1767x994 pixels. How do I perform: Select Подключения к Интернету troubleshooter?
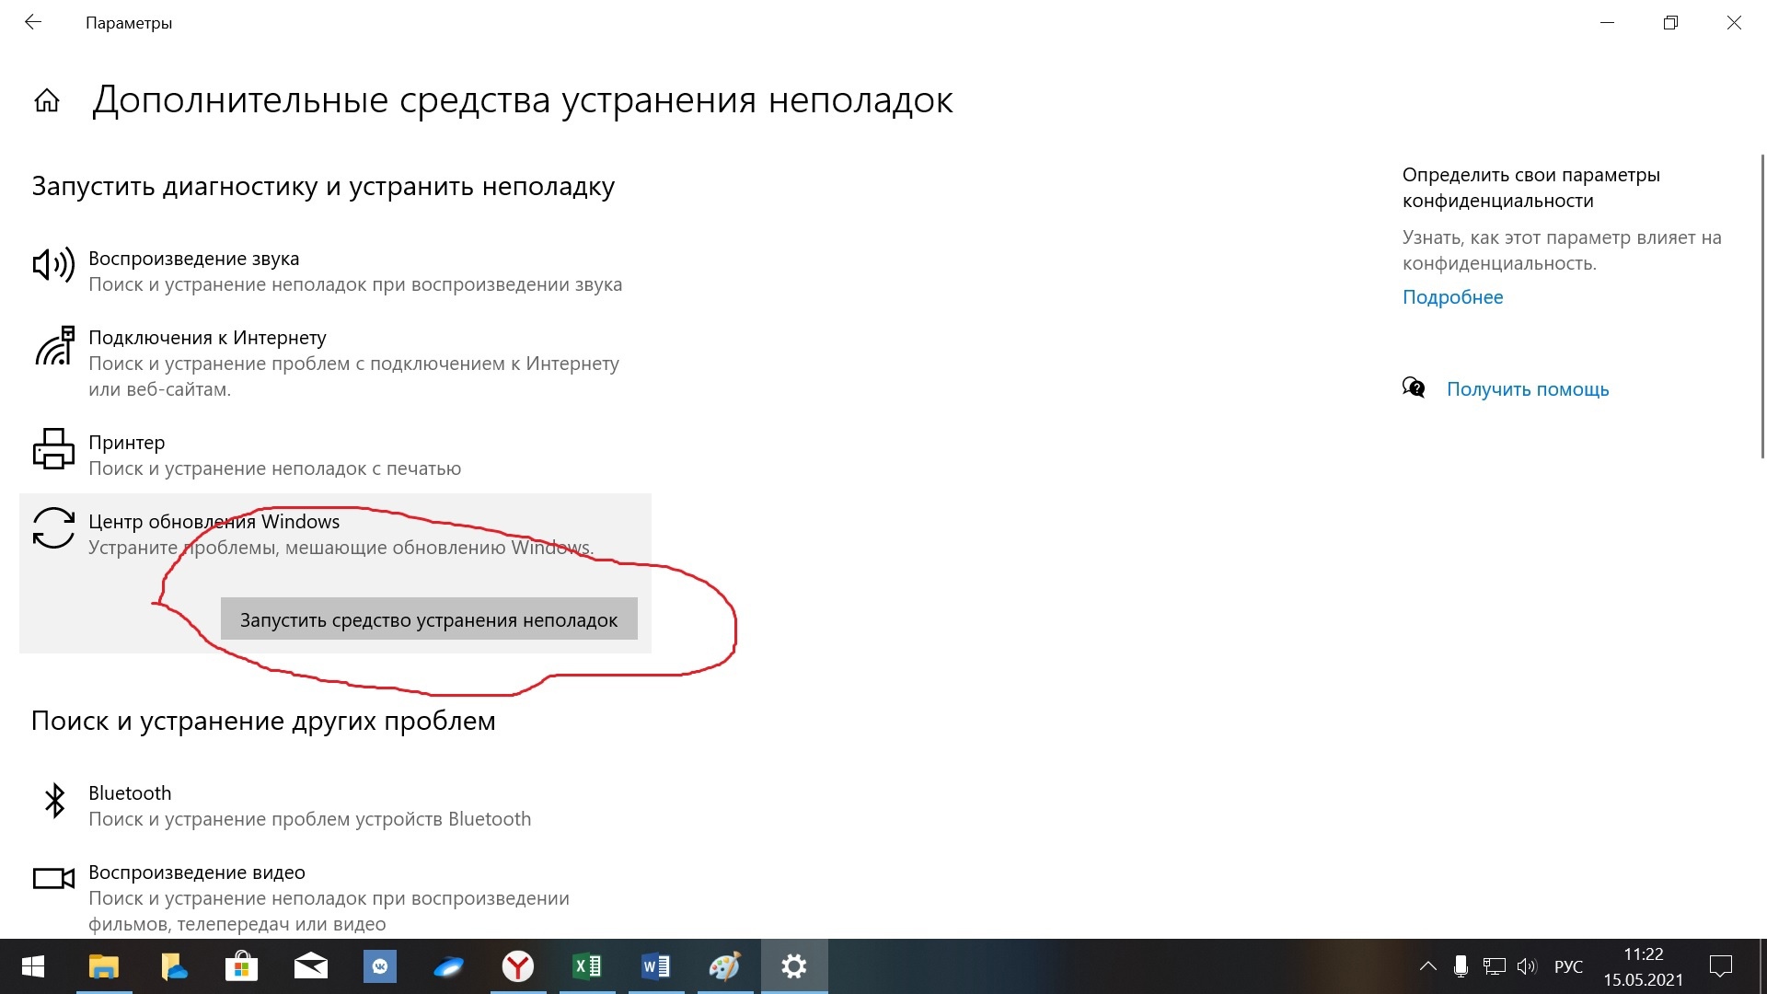point(335,363)
